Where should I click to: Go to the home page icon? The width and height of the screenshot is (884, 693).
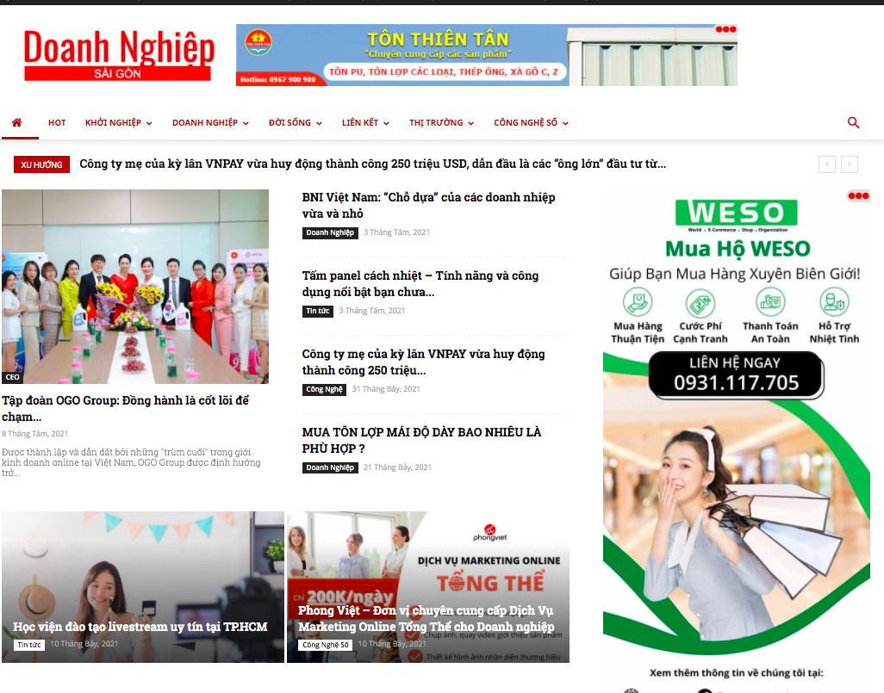click(17, 122)
